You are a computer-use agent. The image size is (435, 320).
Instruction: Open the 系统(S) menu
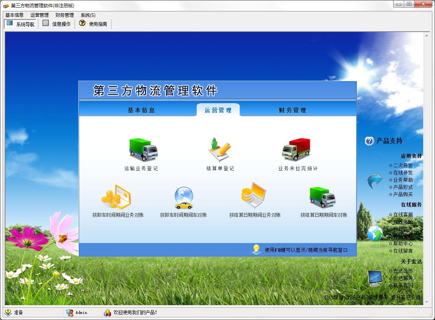(88, 15)
